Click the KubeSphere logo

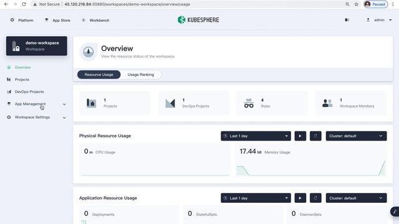[198, 20]
